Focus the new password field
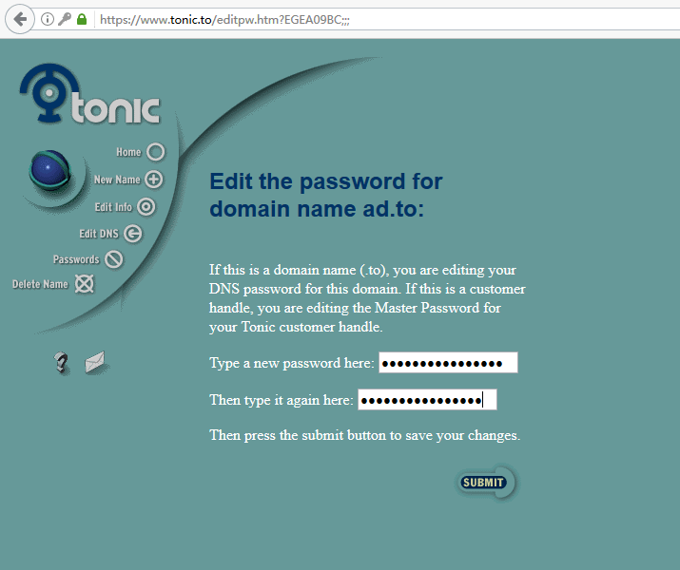Screen dimensions: 680x570 (448, 363)
